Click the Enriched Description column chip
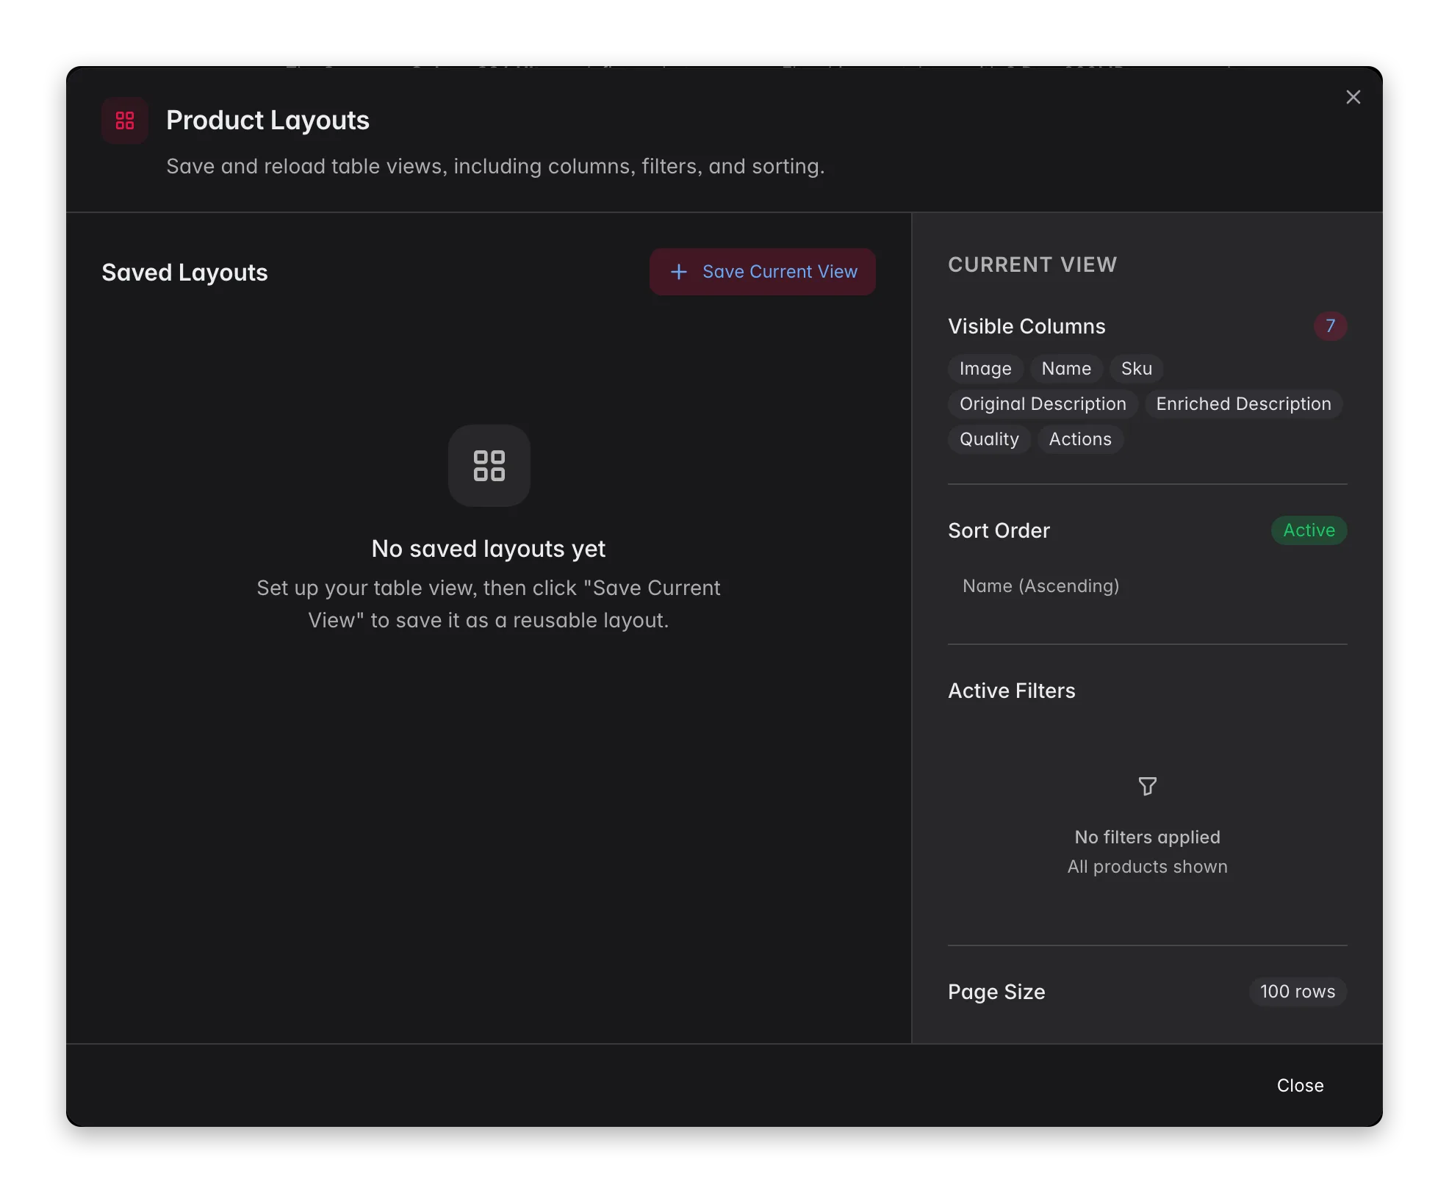1449x1193 pixels. coord(1243,404)
